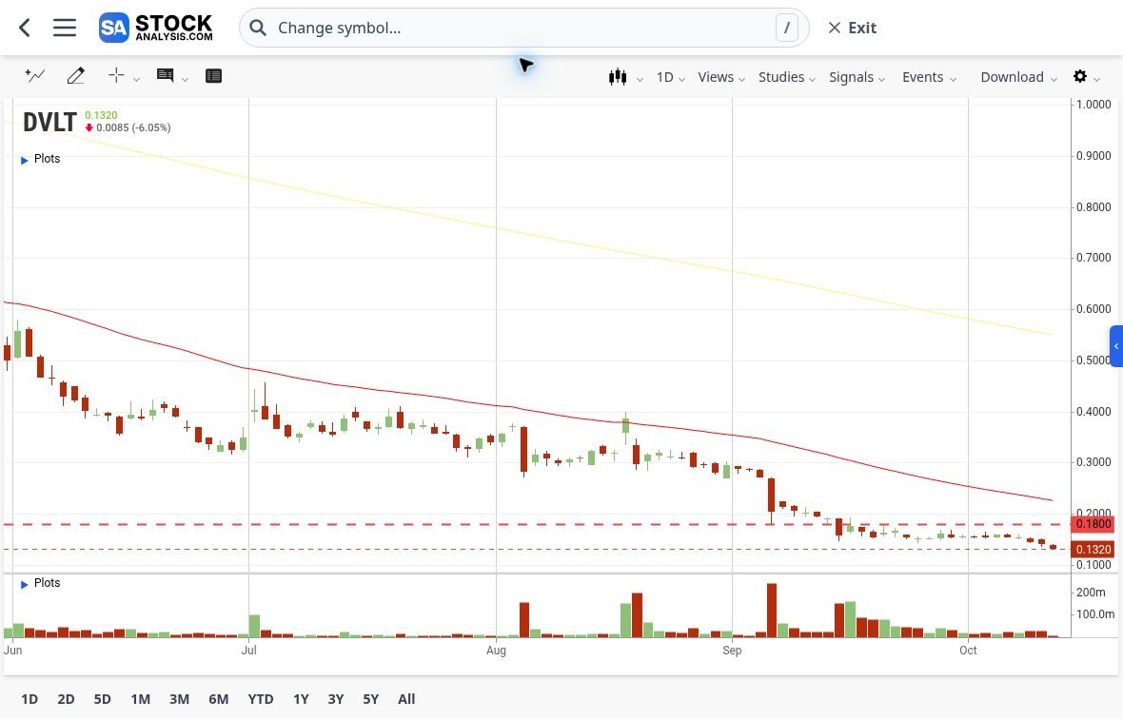
Task: Select the 0.1800 price line label
Action: (x=1093, y=524)
